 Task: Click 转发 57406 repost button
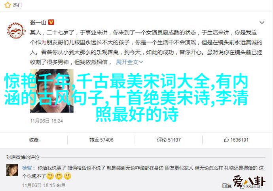click(x=101, y=140)
